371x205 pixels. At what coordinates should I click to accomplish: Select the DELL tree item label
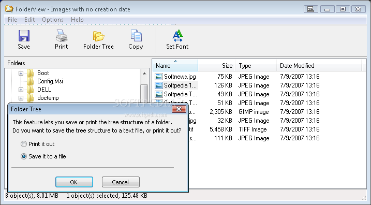(x=44, y=90)
